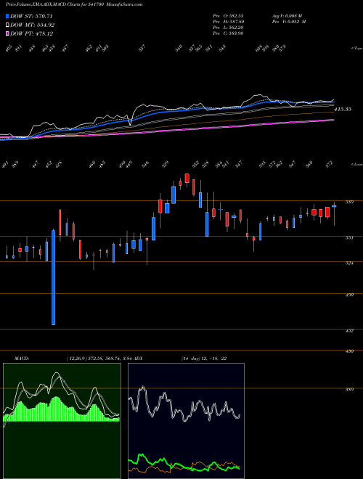The image size is (363, 479).
Task: Click the 589 label beside the indicator panels
Action: tap(350, 390)
